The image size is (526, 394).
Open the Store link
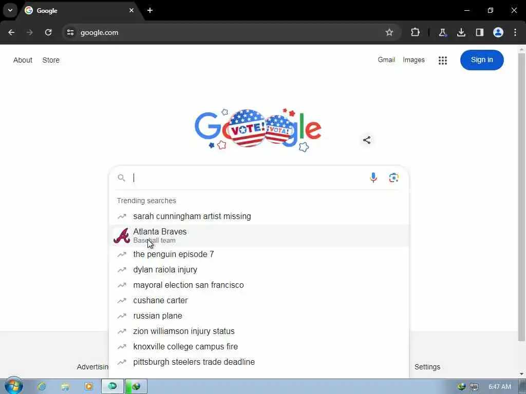click(x=51, y=60)
